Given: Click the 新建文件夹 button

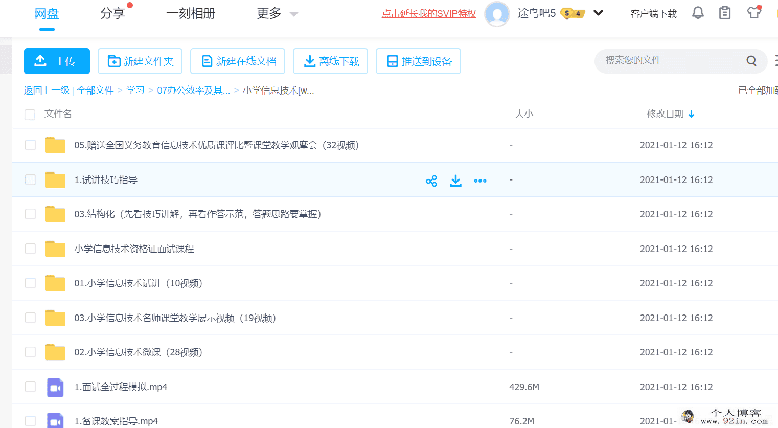Looking at the screenshot, I should tap(141, 61).
